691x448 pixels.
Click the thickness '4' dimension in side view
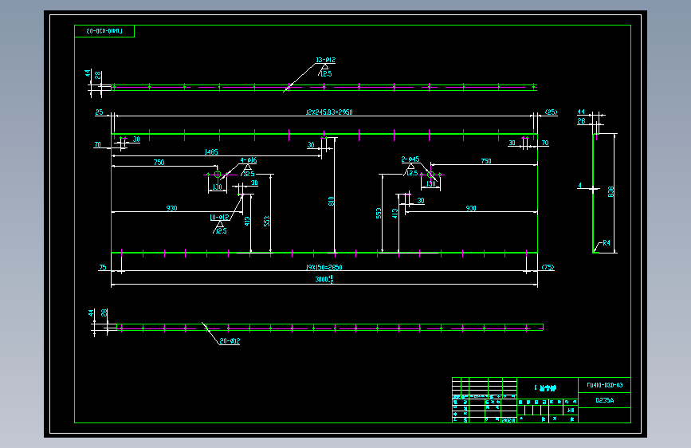tap(580, 186)
